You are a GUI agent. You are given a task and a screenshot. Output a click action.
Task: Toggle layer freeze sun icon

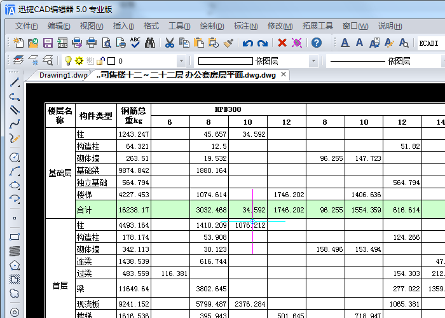coord(79,61)
